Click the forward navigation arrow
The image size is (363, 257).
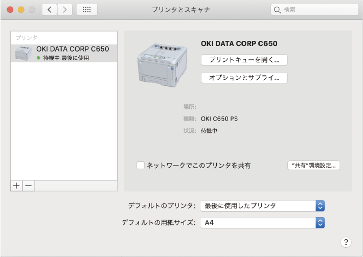click(x=65, y=10)
